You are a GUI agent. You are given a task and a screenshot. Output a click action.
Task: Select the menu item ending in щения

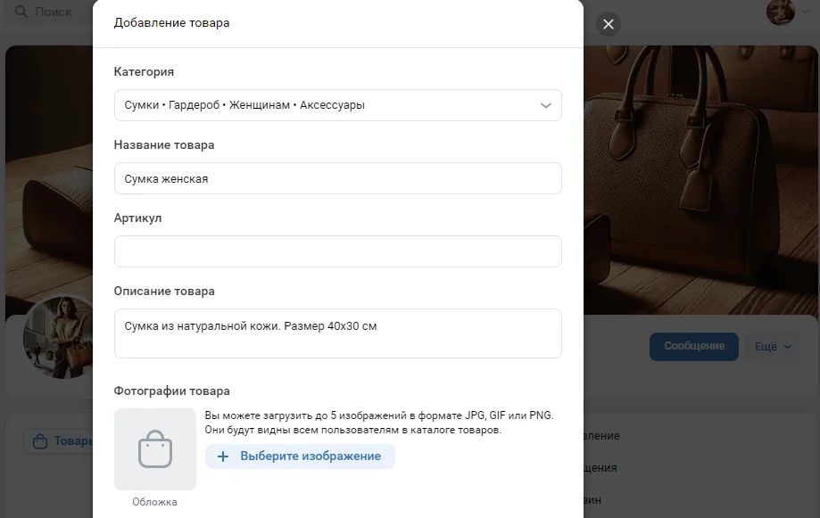601,468
